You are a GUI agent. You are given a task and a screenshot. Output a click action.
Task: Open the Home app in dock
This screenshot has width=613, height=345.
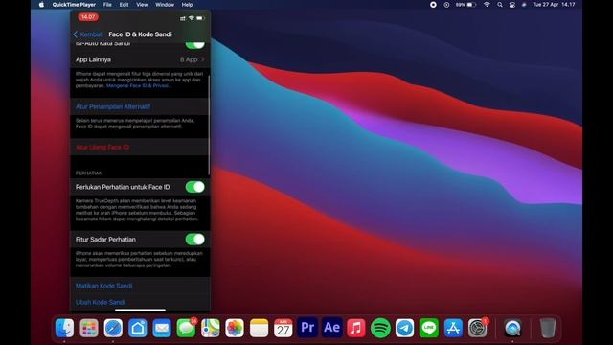pos(138,328)
